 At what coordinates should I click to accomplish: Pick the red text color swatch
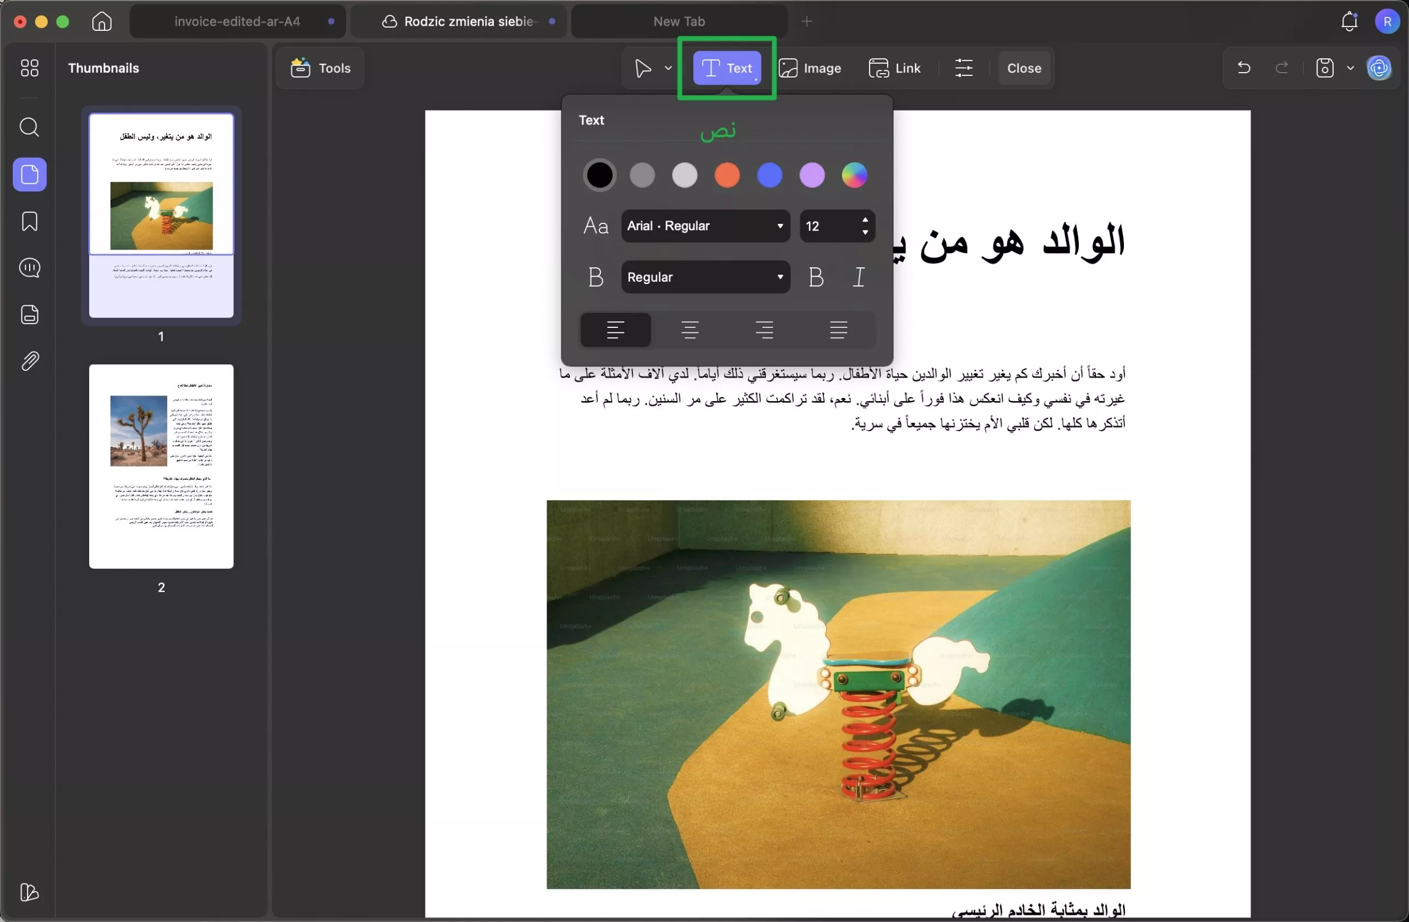click(x=727, y=175)
